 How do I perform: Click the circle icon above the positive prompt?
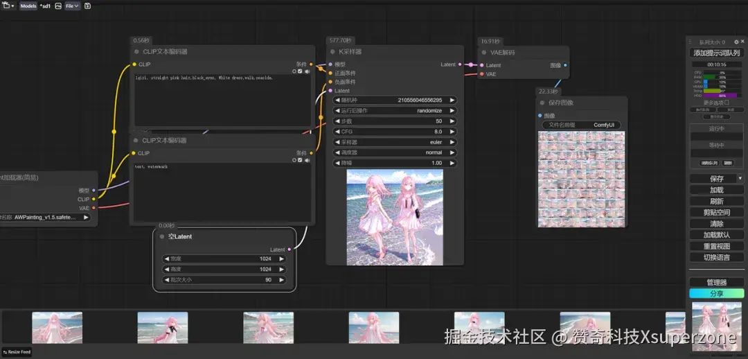tap(294, 71)
